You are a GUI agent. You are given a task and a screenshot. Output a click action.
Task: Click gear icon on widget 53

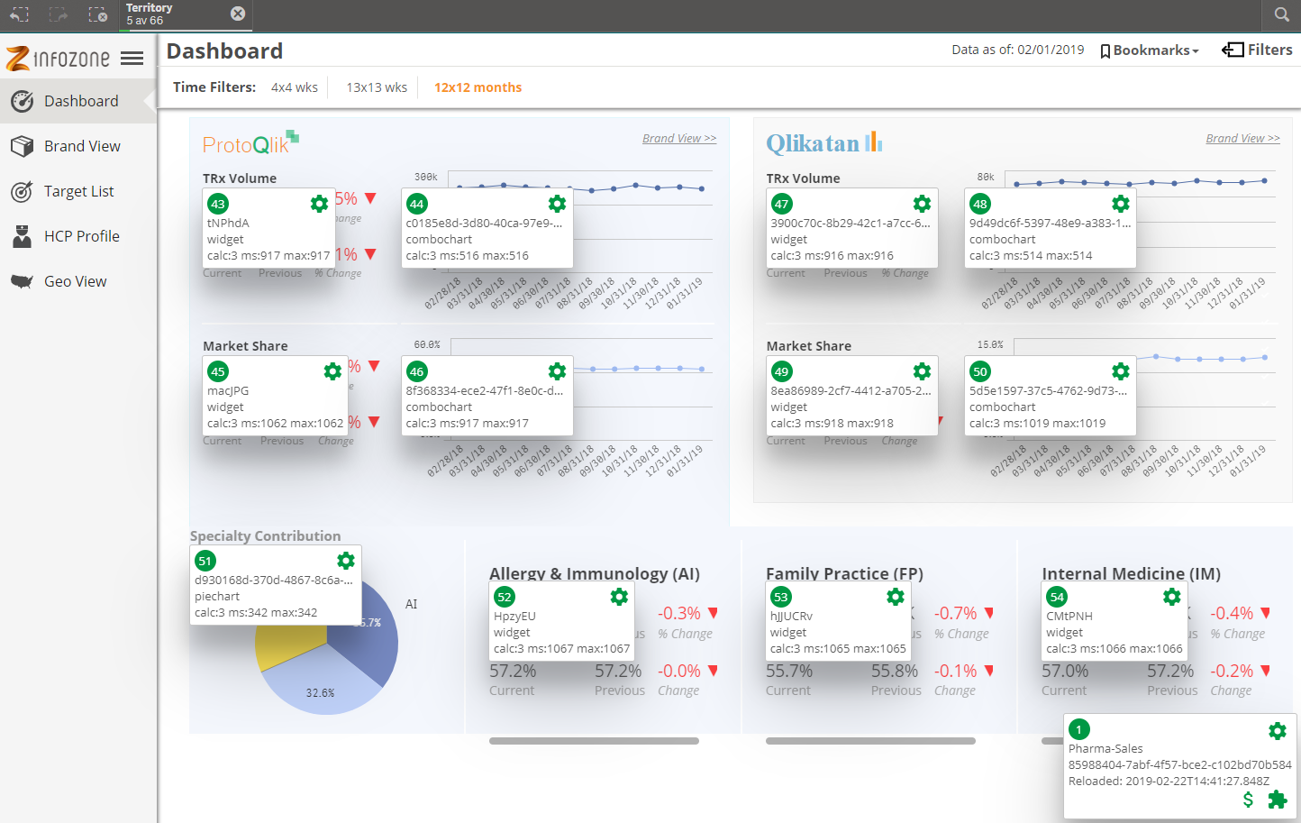(x=895, y=597)
